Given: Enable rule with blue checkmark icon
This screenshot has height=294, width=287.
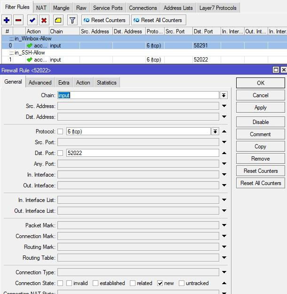Looking at the screenshot, I should [x=32, y=20].
